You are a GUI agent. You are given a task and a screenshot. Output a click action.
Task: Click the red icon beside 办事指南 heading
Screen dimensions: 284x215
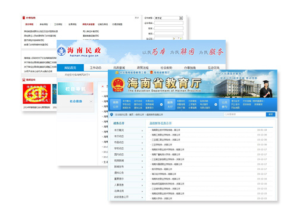click(24, 18)
